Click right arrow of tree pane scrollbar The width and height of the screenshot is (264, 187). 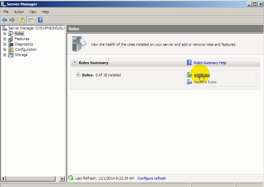pyautogui.click(x=62, y=179)
